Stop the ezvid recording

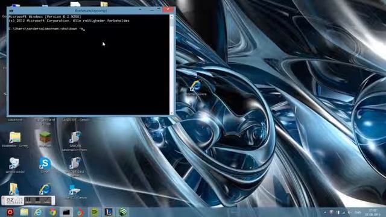[x=37, y=200]
